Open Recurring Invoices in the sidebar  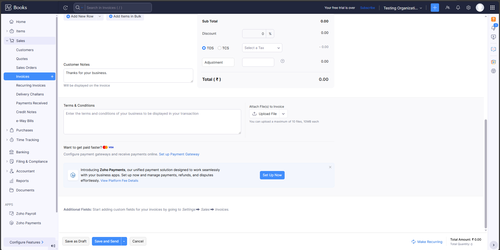30,85
